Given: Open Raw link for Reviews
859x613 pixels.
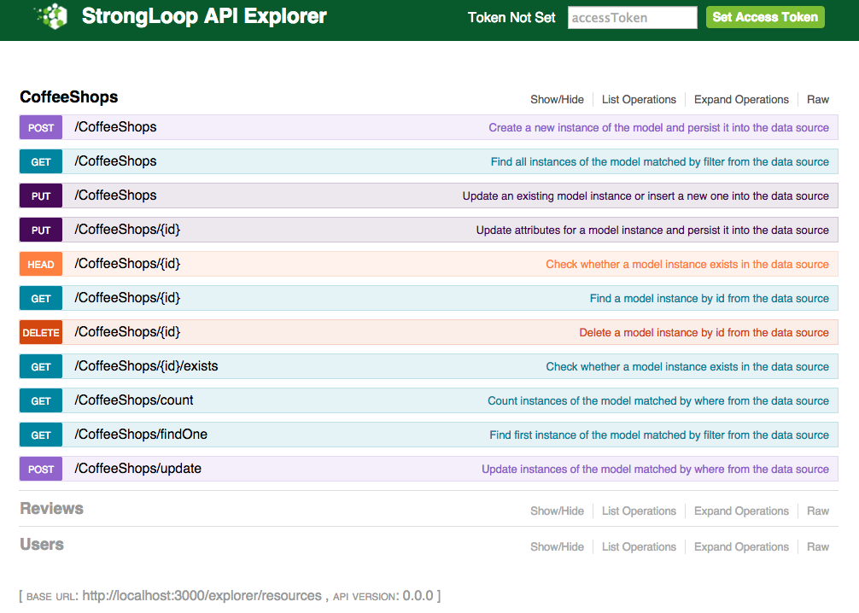Looking at the screenshot, I should (817, 511).
